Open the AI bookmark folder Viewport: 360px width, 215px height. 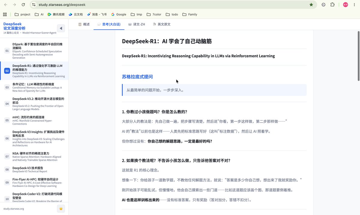point(39,14)
